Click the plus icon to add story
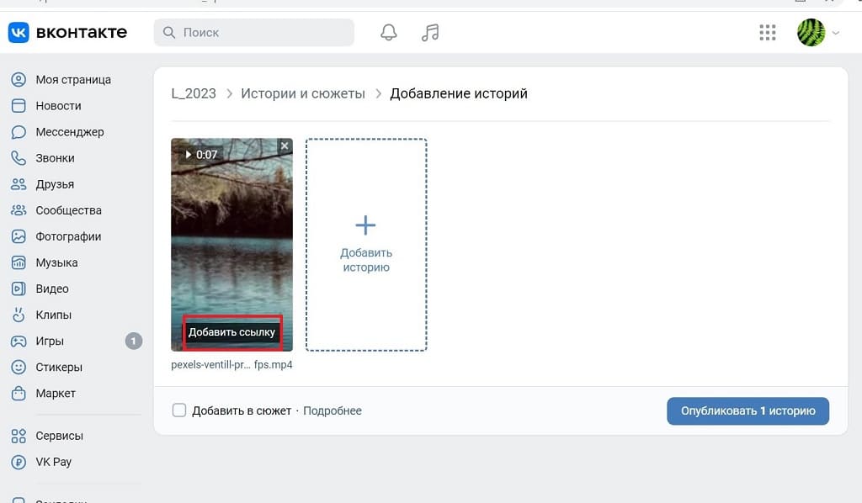The image size is (862, 503). [365, 225]
